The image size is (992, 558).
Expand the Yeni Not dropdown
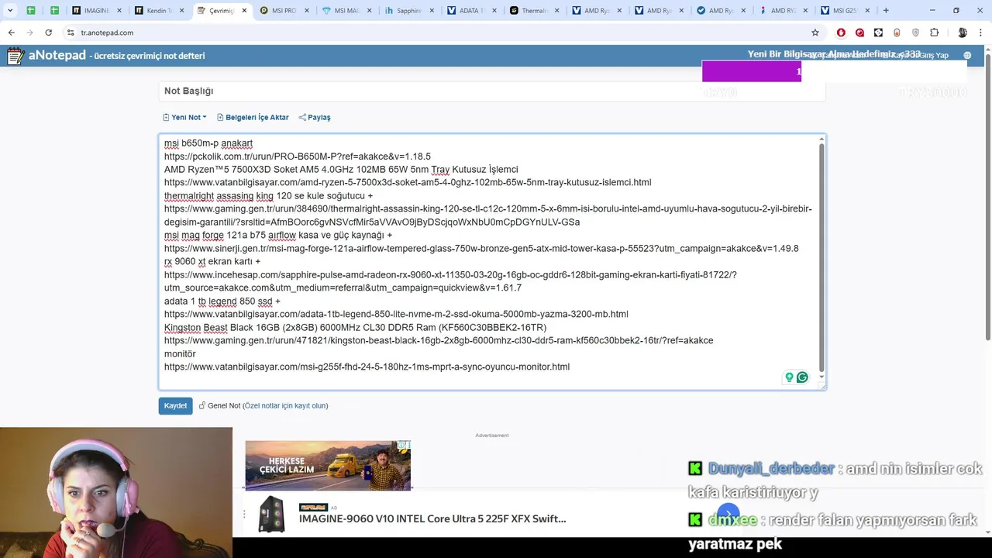click(184, 117)
